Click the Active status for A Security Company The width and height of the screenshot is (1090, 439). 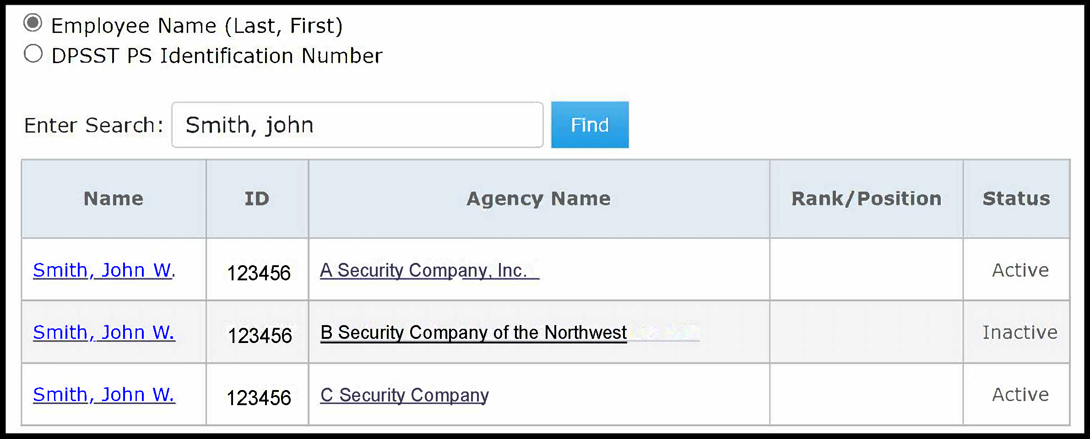pyautogui.click(x=1020, y=270)
